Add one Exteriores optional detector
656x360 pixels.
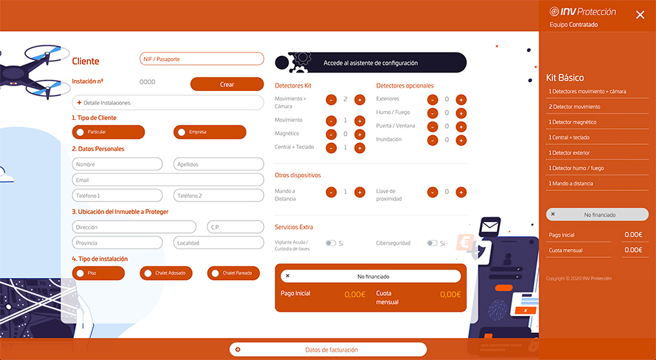click(461, 99)
